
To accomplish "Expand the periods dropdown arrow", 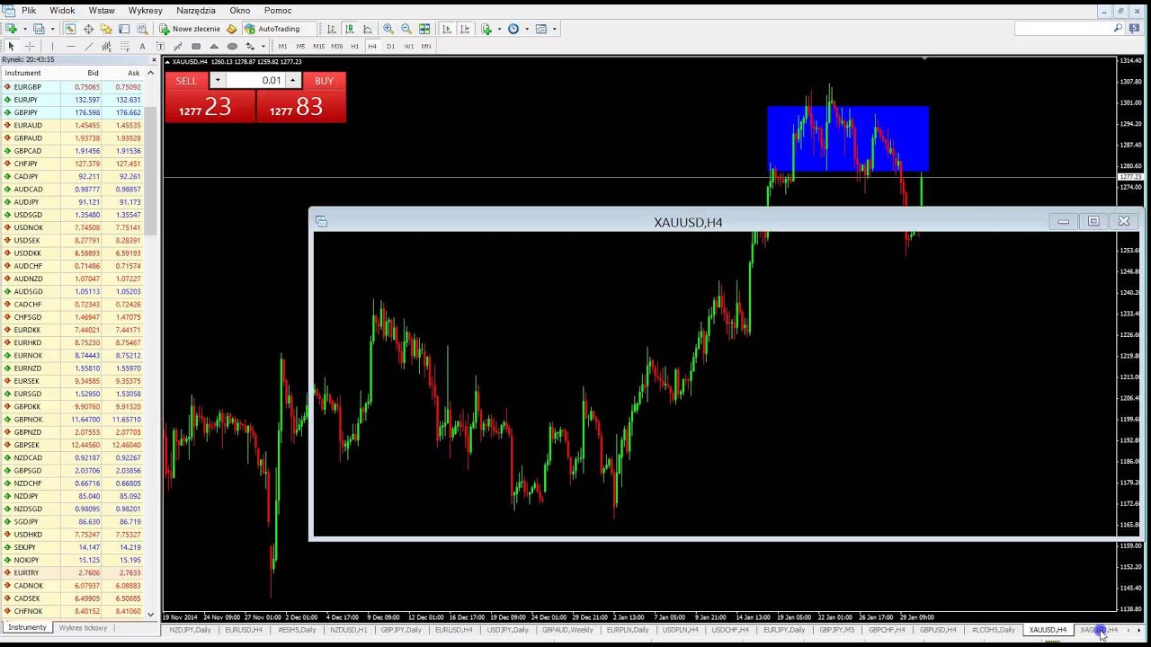I will (527, 29).
